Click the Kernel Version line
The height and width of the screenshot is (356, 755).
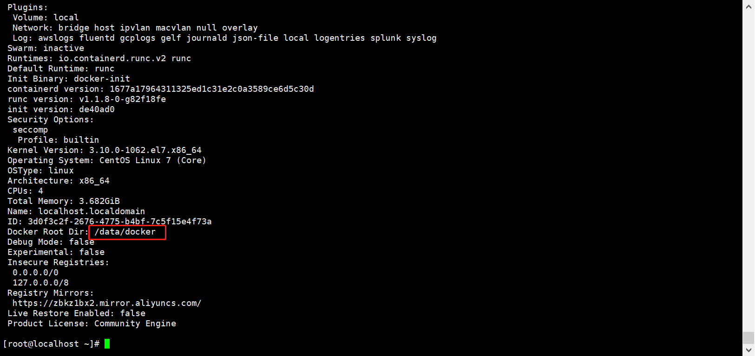[104, 150]
